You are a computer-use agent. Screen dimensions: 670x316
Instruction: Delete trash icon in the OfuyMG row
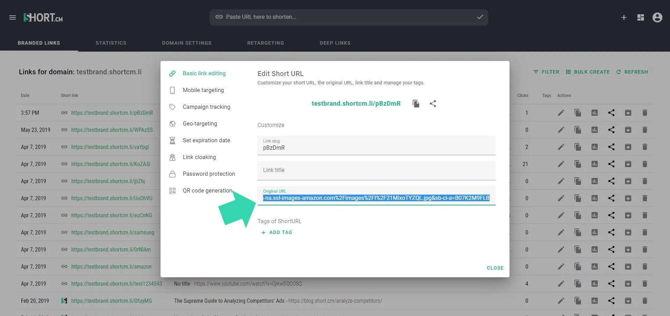coord(645,301)
